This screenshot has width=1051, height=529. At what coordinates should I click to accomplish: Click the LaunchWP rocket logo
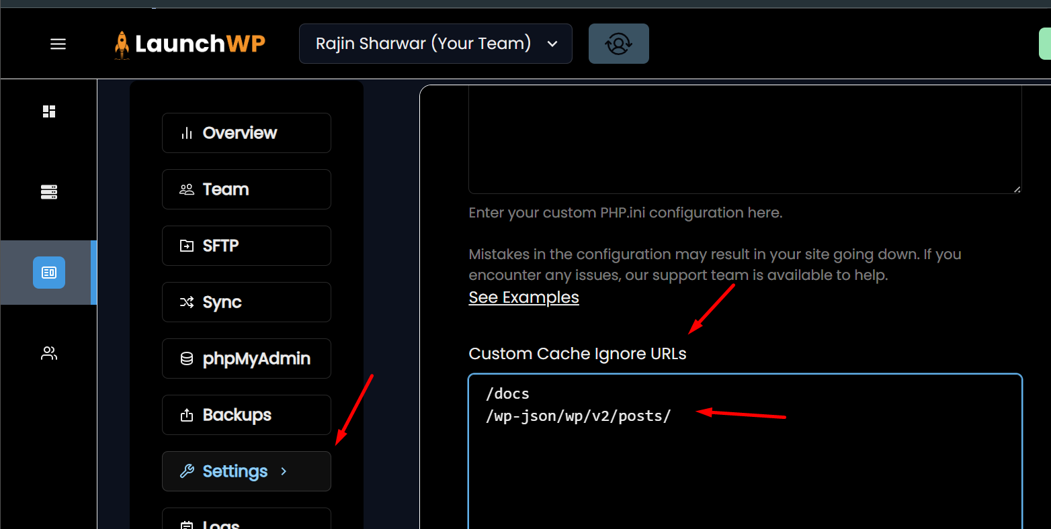[122, 44]
